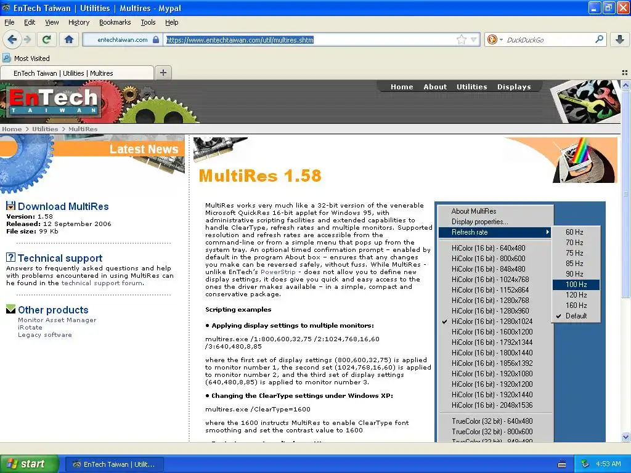Click the search magnifier icon

click(x=599, y=39)
